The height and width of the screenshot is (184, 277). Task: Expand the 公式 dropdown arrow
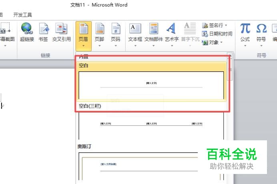245,46
